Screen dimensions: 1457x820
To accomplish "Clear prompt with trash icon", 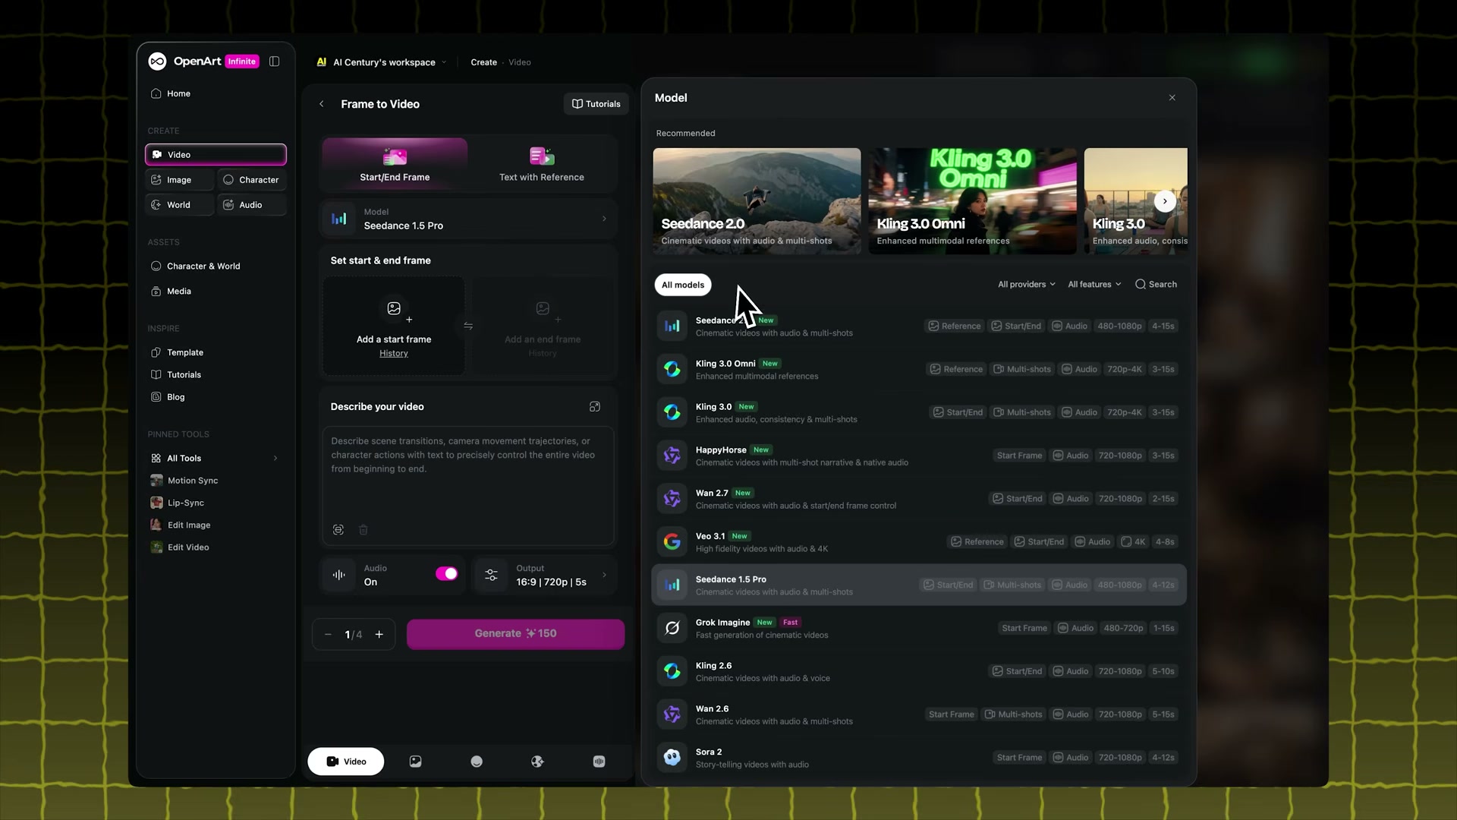I will click(x=363, y=530).
